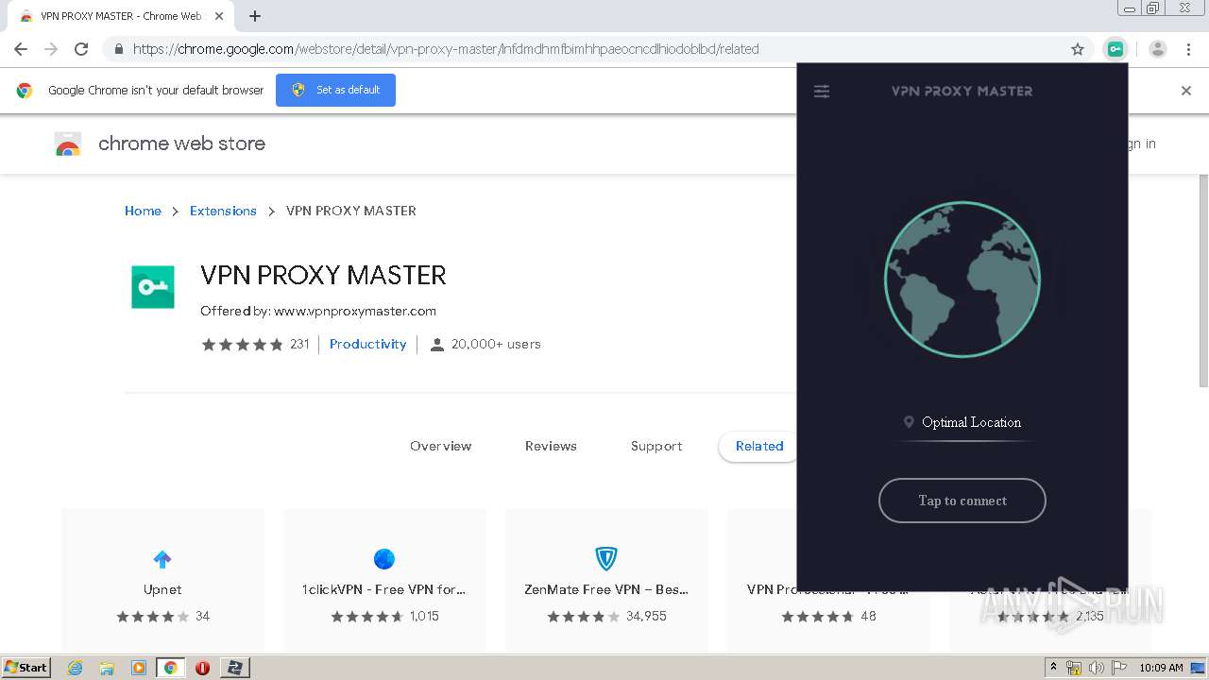Click the browser forward arrow

[51, 49]
